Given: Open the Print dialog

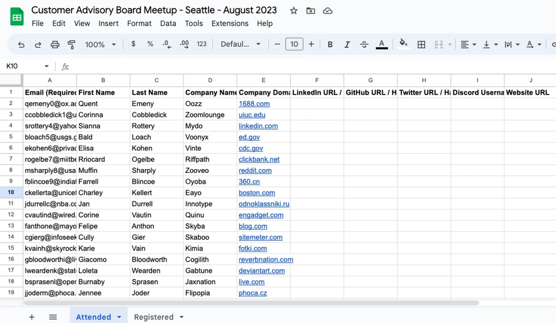Looking at the screenshot, I should [55, 45].
